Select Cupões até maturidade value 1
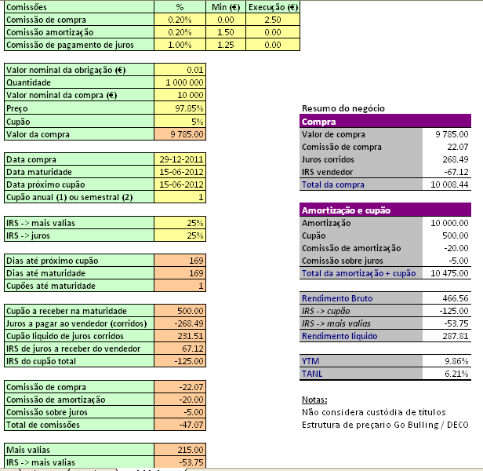The image size is (483, 471). (180, 286)
